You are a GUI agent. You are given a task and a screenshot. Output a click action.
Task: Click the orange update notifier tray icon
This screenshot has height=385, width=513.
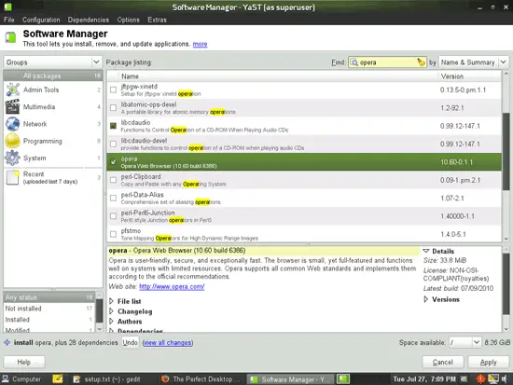[x=480, y=379]
